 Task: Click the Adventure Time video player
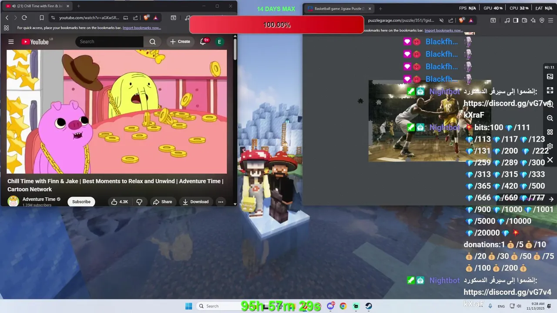(x=117, y=112)
